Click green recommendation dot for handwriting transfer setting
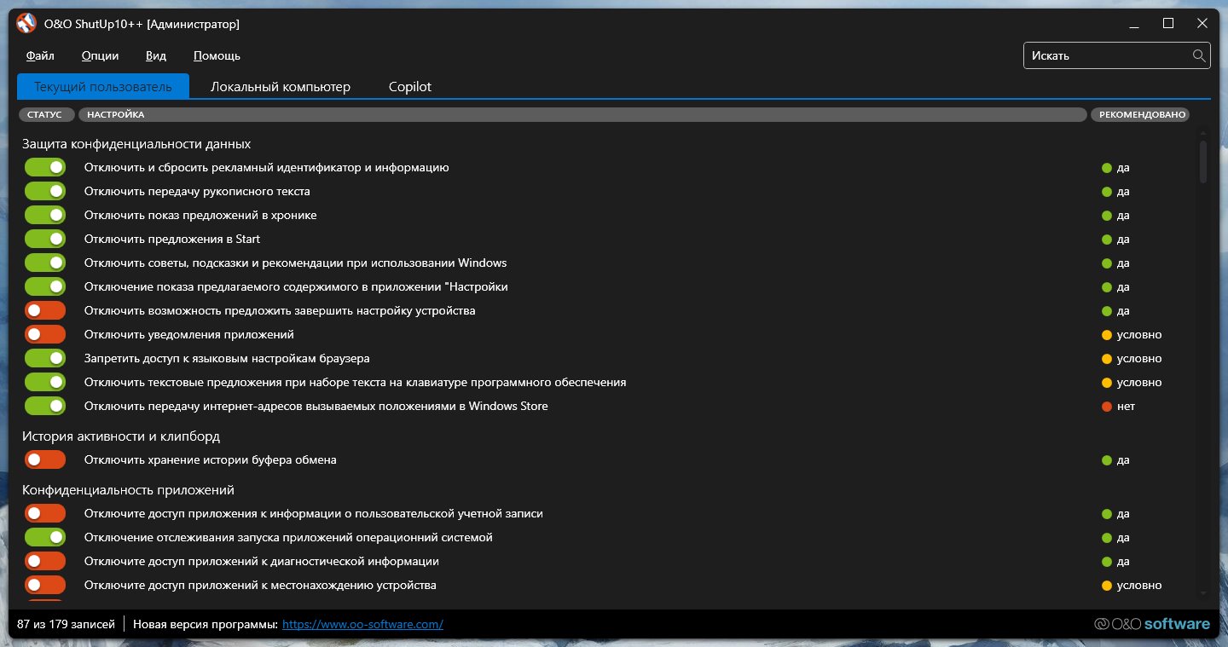1228x647 pixels. [1107, 192]
